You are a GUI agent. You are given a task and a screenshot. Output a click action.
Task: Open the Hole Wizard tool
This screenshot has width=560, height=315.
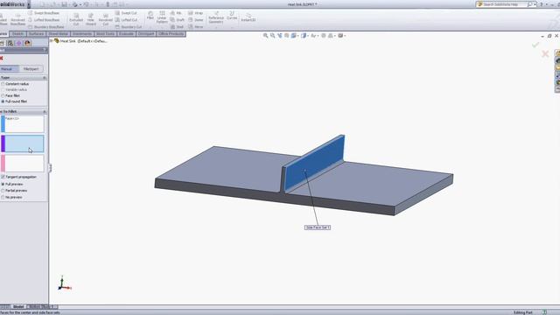click(91, 19)
